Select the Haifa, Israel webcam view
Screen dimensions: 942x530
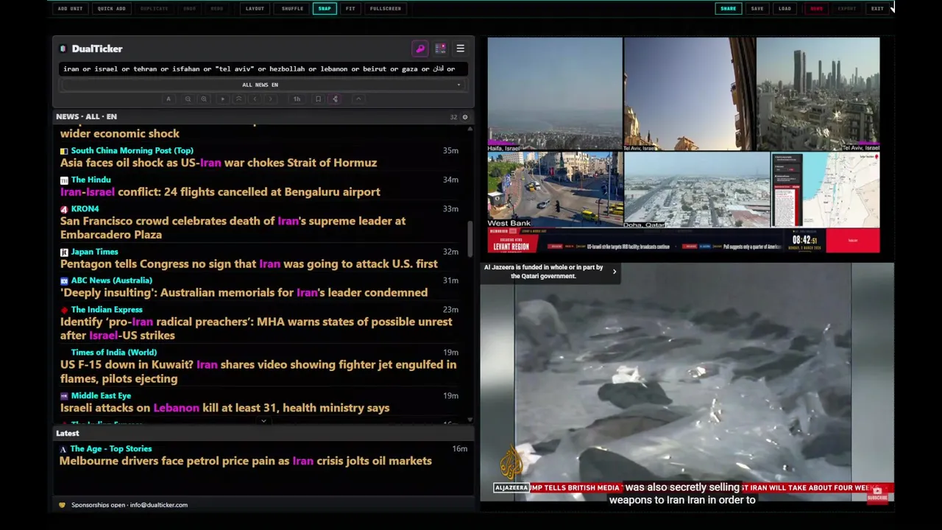555,94
